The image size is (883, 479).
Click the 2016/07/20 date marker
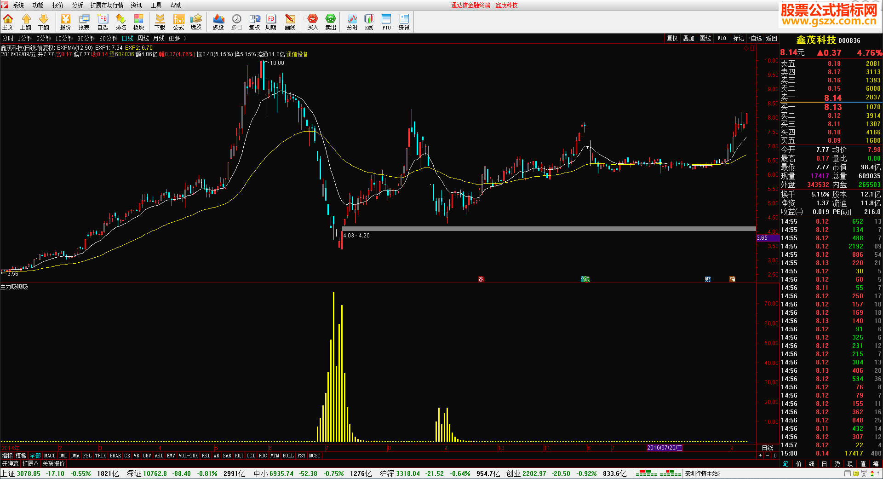tap(665, 448)
